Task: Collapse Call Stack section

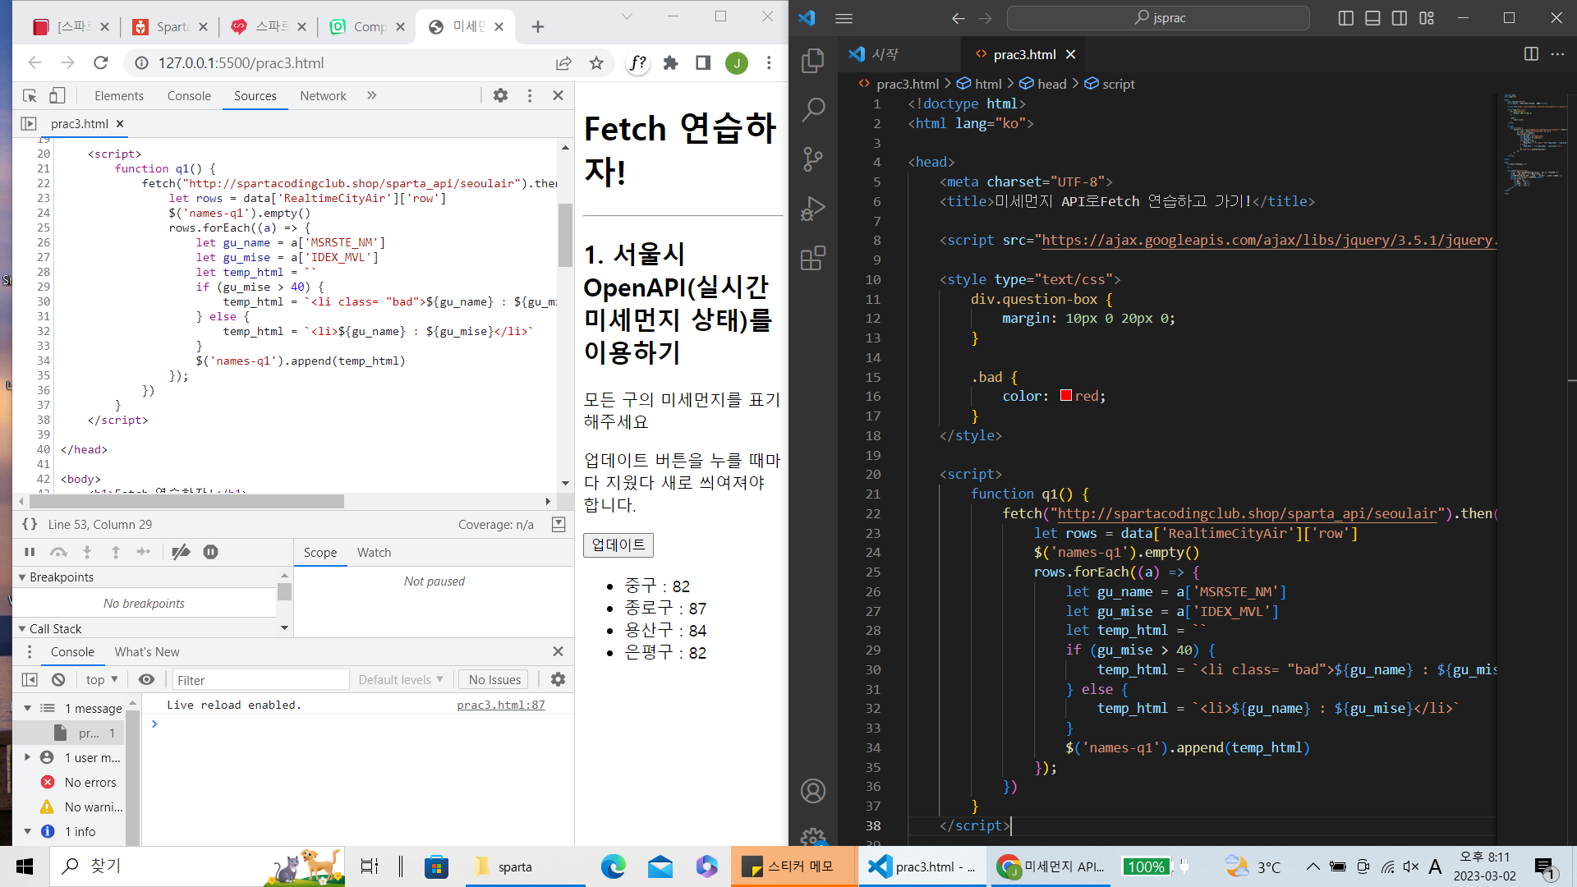Action: coord(23,629)
